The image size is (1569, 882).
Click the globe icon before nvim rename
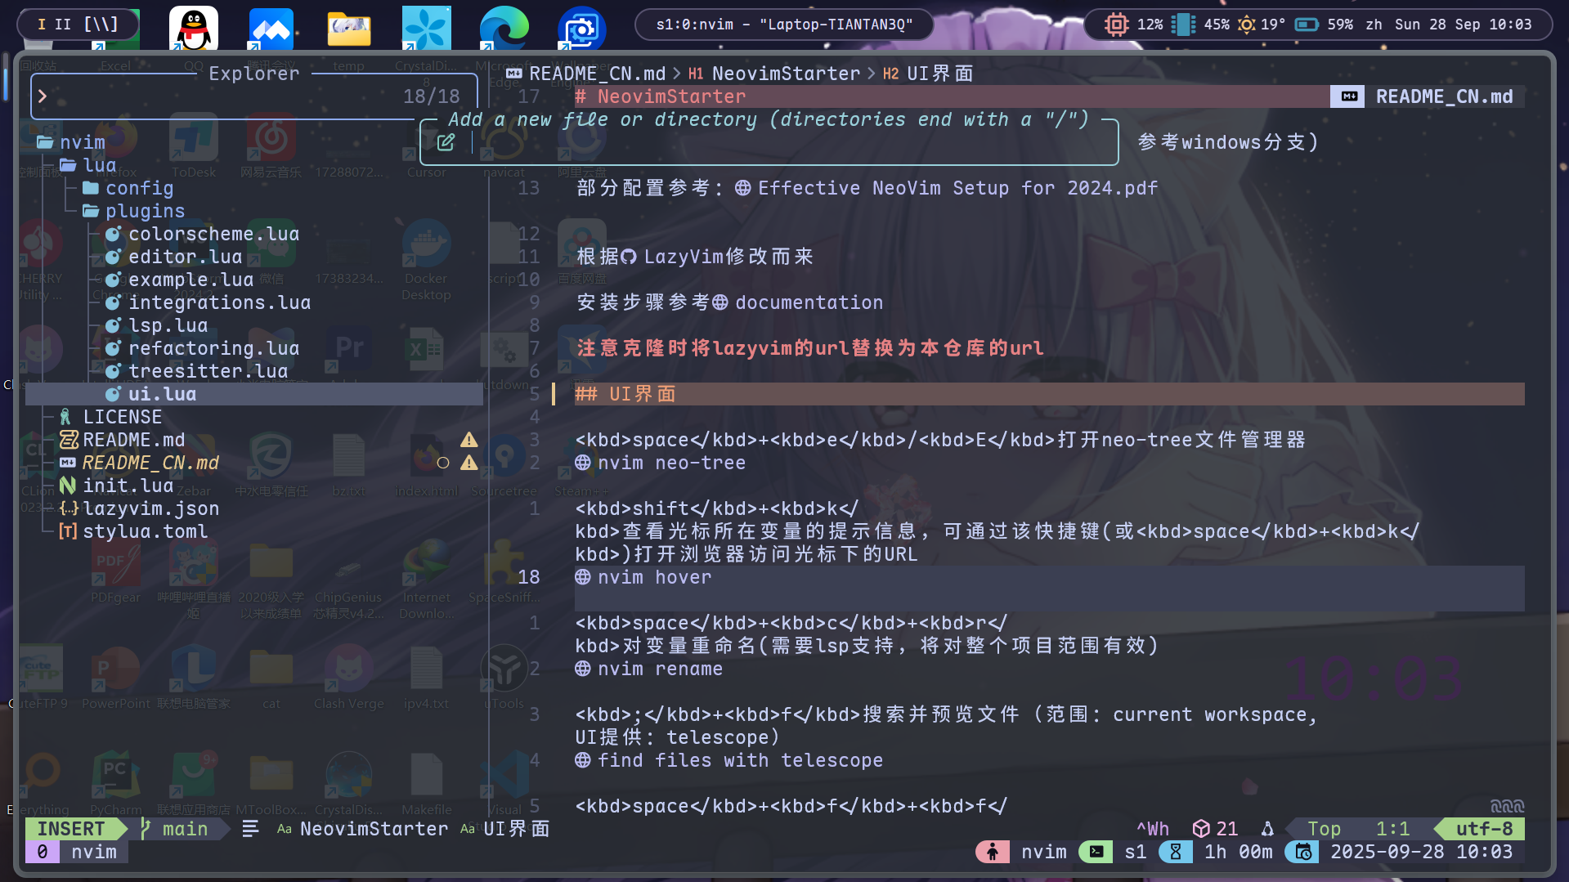tap(583, 669)
